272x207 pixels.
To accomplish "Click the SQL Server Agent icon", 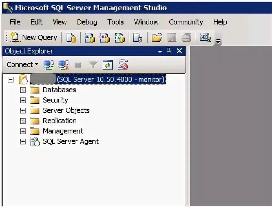I will (35, 142).
